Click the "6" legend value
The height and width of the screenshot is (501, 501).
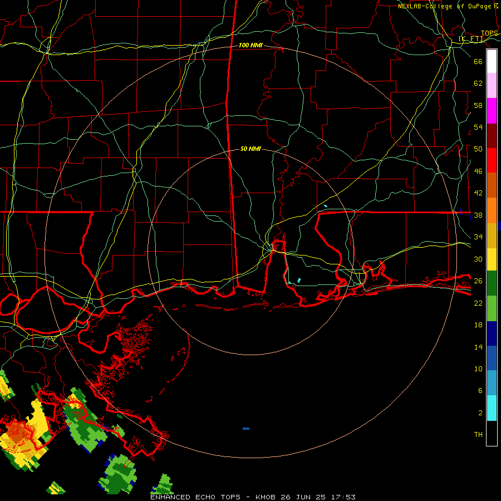pyautogui.click(x=480, y=391)
